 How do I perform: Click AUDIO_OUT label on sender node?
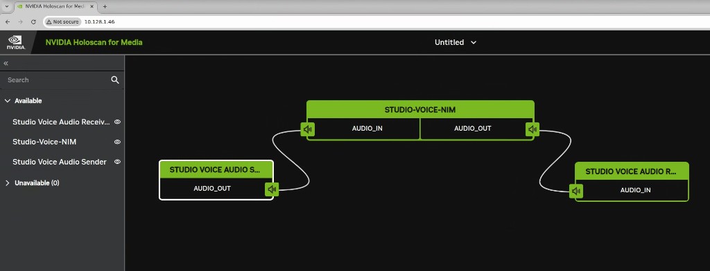click(x=212, y=188)
